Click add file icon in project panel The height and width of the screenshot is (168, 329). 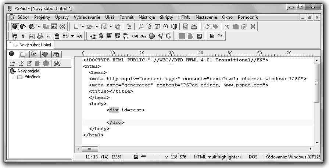(29, 63)
